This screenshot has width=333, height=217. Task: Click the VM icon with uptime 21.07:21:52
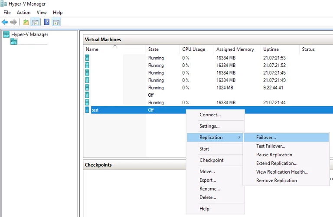(x=87, y=65)
